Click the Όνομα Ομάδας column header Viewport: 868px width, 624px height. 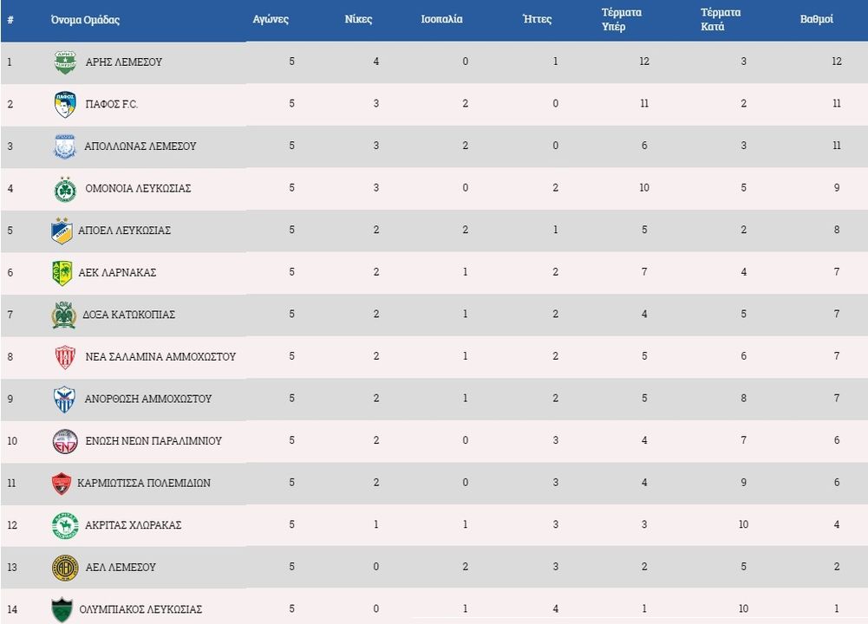[85, 20]
